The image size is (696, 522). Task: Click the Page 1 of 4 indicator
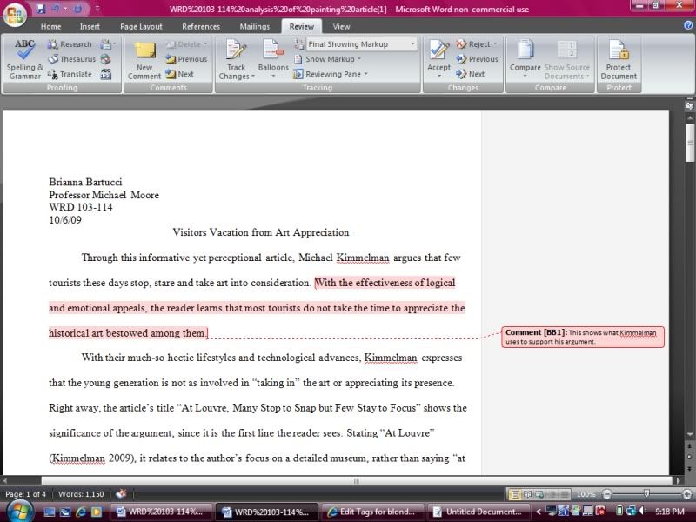coord(25,494)
